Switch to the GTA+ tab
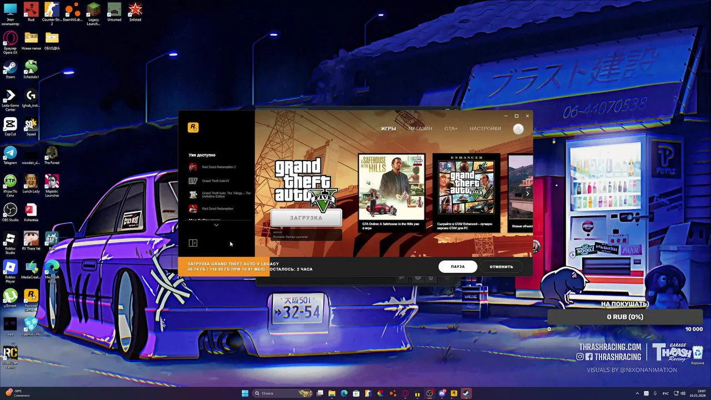Screen dimensions: 711x400 tap(451, 128)
